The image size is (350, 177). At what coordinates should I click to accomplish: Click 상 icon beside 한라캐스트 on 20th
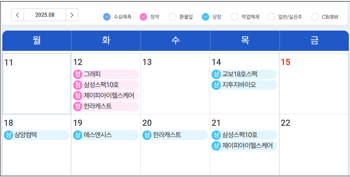[x=147, y=135]
